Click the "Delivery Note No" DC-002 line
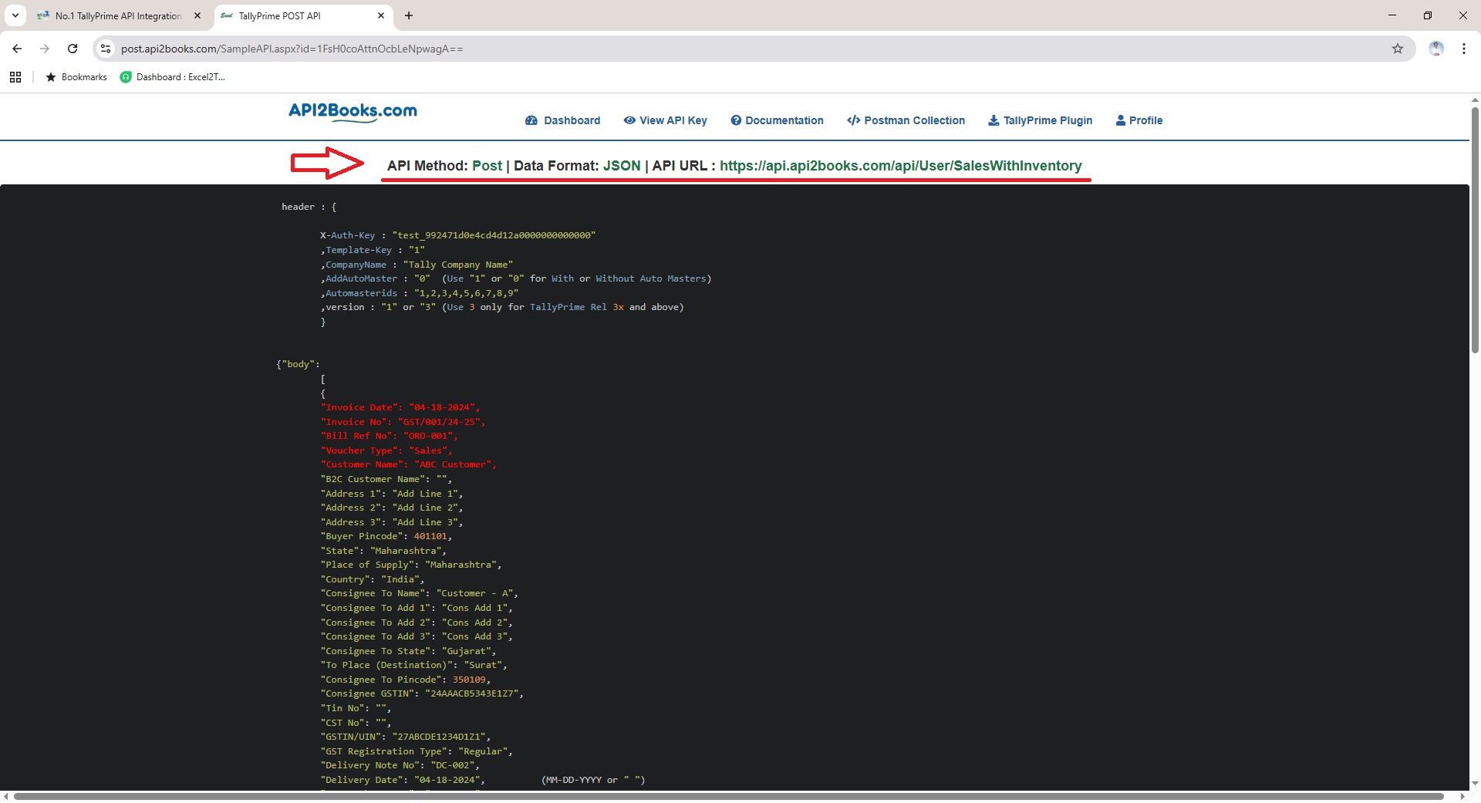The height and width of the screenshot is (803, 1481). (400, 765)
